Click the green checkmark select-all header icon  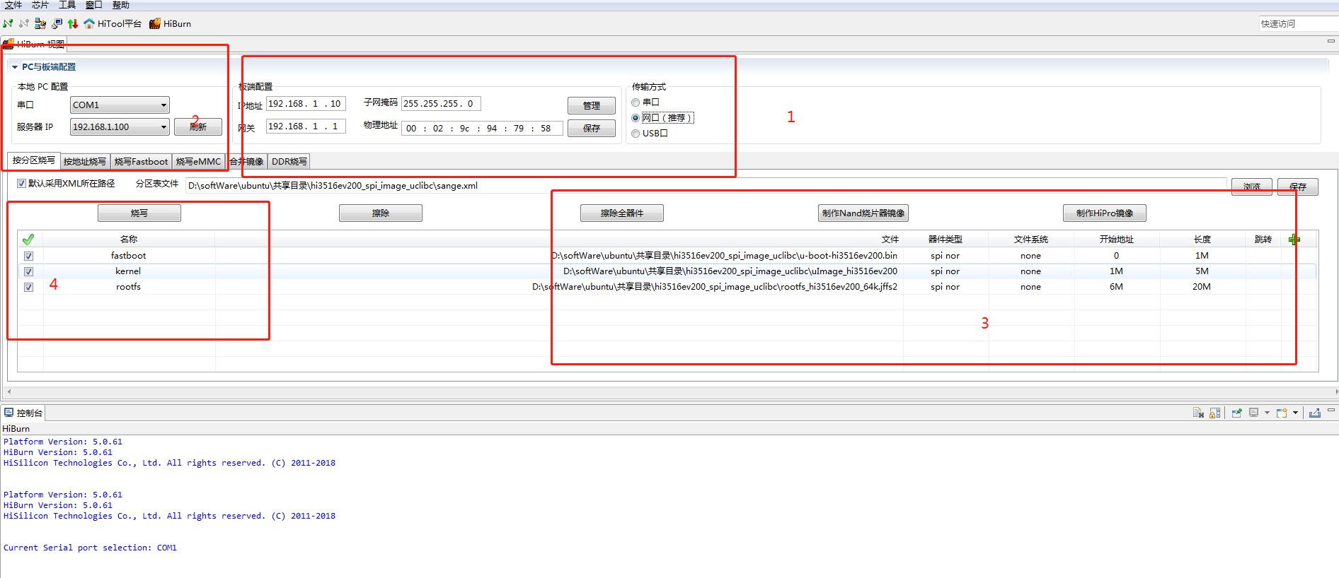click(28, 240)
